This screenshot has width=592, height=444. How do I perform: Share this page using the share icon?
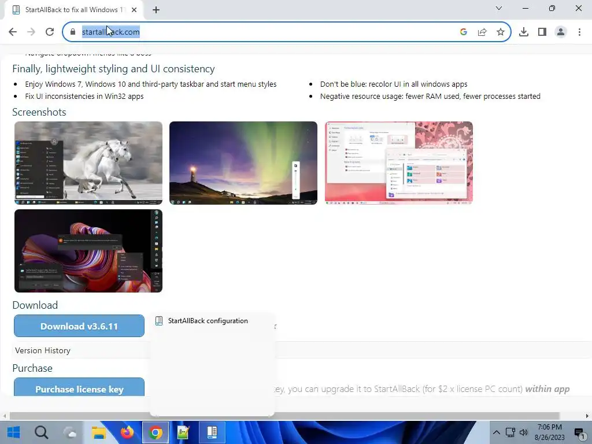(482, 32)
